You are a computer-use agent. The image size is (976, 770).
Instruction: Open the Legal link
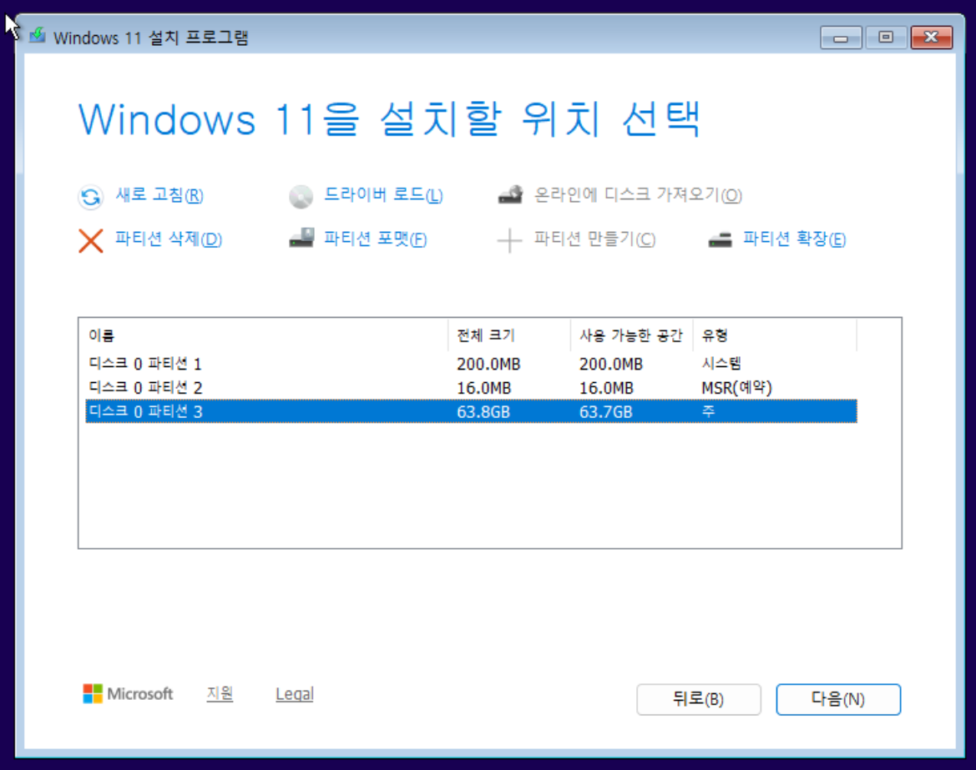pos(295,694)
